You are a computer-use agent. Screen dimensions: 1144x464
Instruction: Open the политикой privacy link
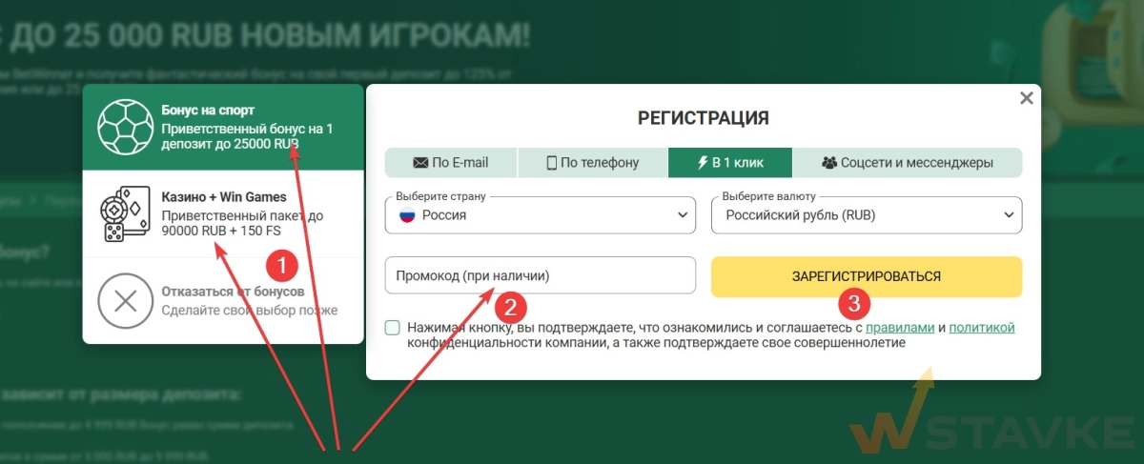(x=982, y=328)
